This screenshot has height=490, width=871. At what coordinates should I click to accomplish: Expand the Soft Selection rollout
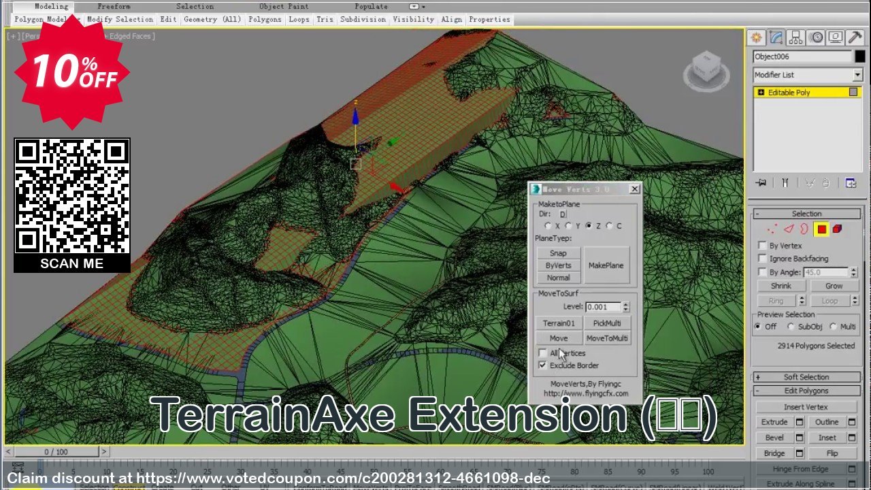pos(806,377)
